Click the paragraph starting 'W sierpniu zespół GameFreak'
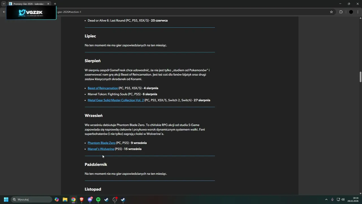Screen dimensions: 362x204 tap(147, 75)
